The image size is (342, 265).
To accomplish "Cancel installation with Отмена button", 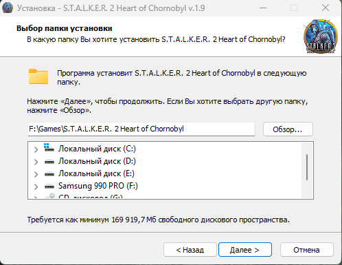I will pyautogui.click(x=306, y=250).
